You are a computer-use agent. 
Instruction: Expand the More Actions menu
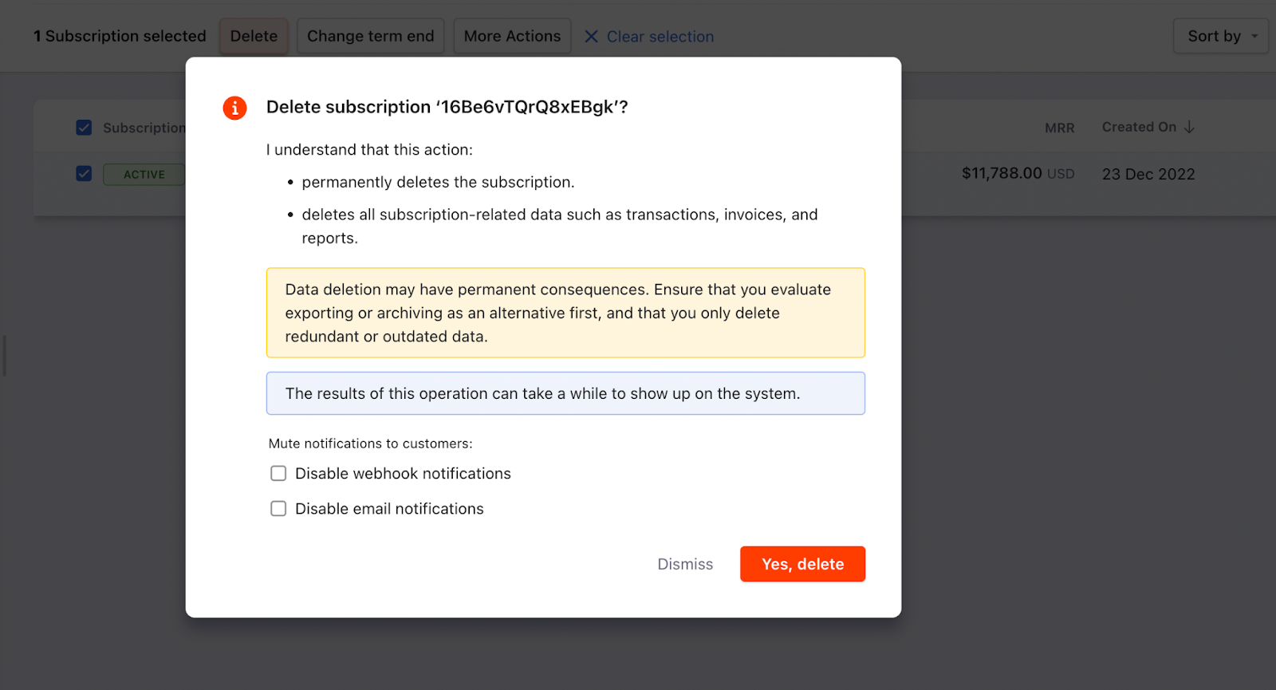click(x=512, y=37)
